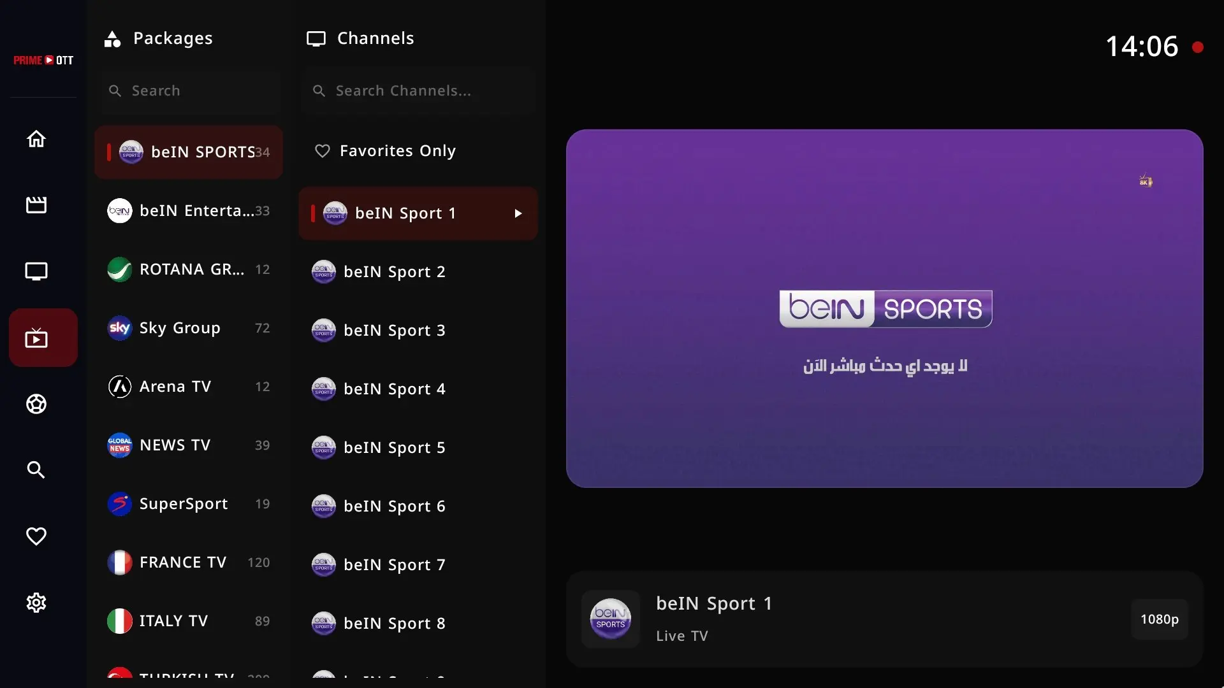
Task: Click the beIN Sport 5 channel logo
Action: pos(324,448)
